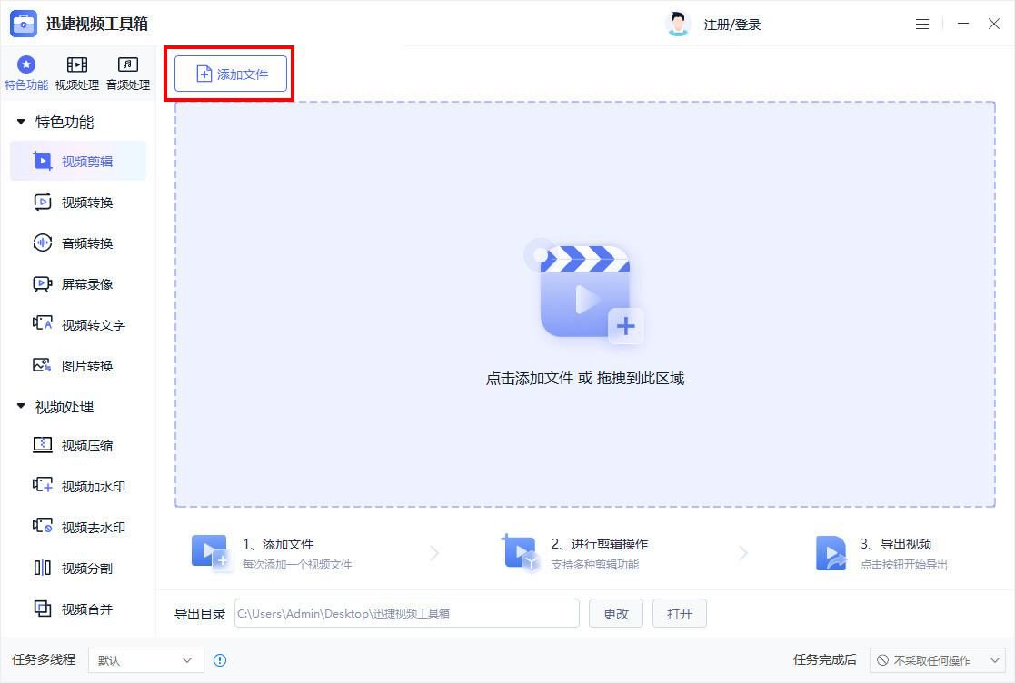Click the step 3 导出视频 icon
This screenshot has width=1015, height=683.
coord(831,552)
